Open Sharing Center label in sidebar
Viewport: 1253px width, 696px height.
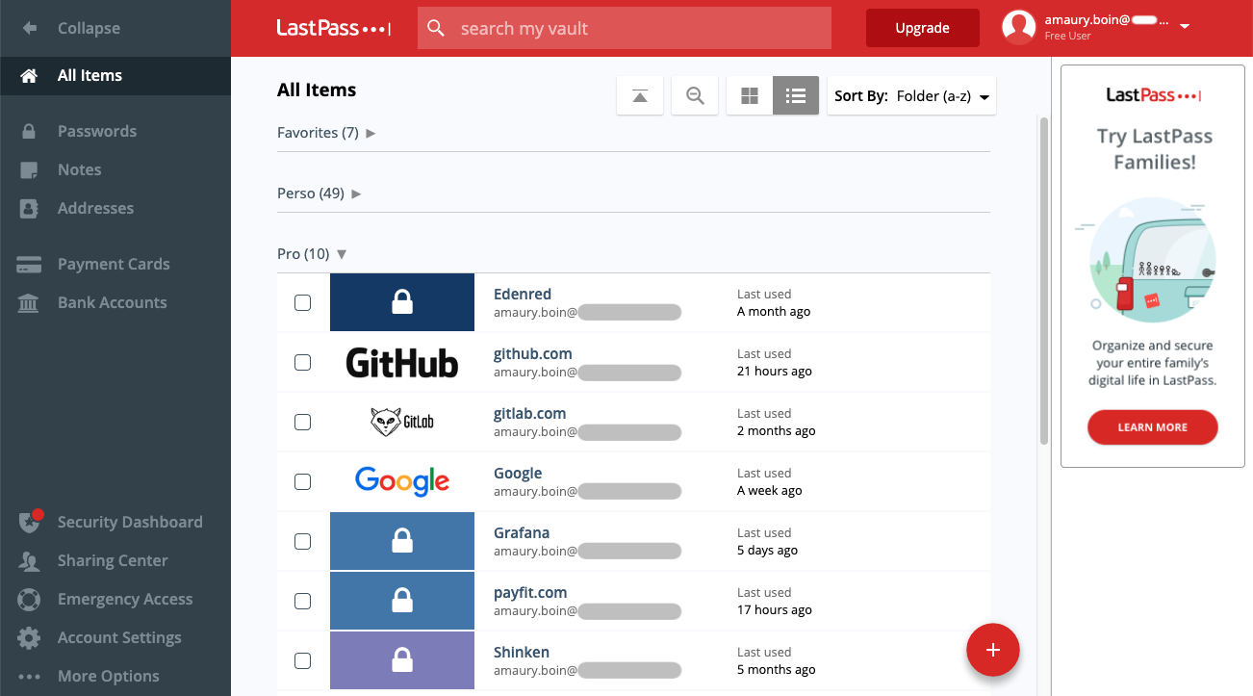(113, 560)
